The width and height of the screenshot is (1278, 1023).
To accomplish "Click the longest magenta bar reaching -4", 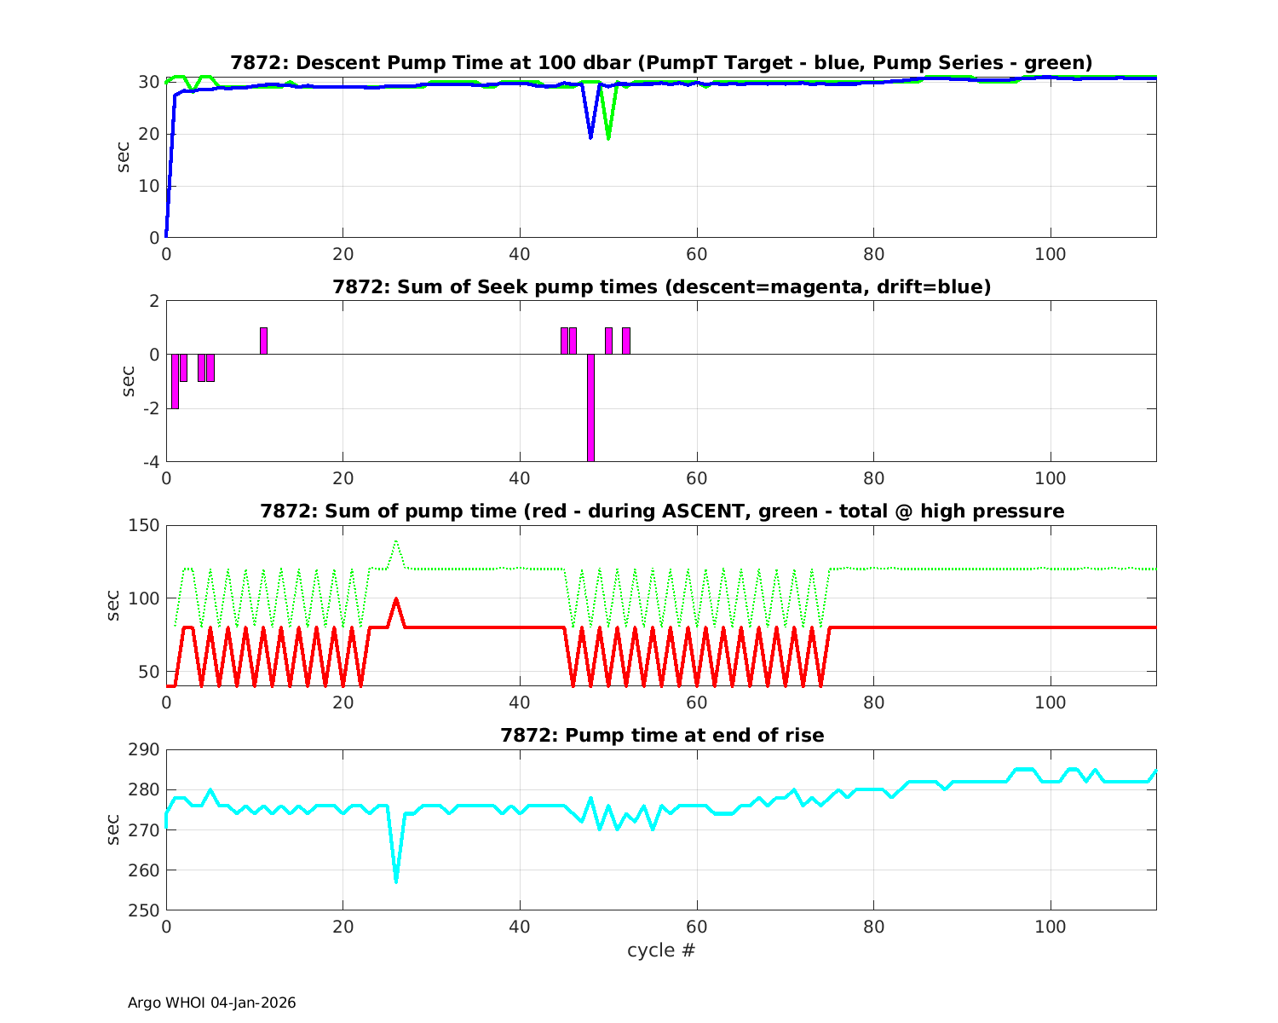I will (590, 407).
